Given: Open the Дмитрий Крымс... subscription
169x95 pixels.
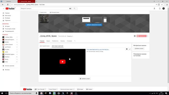Looking at the screenshot, I should (x=10, y=40).
